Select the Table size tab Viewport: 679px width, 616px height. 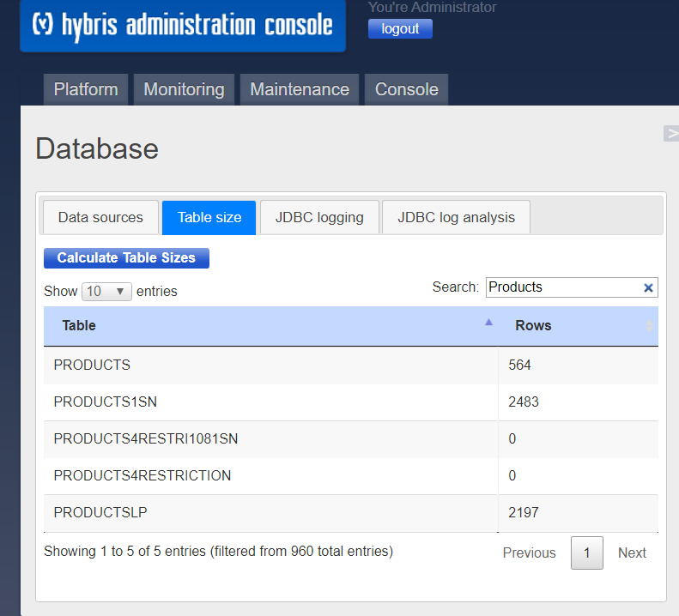[209, 217]
